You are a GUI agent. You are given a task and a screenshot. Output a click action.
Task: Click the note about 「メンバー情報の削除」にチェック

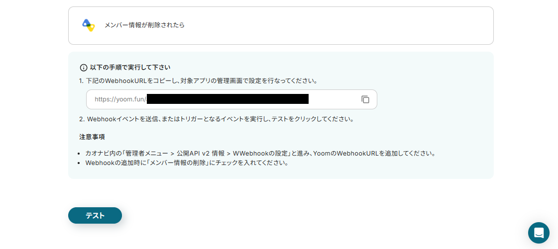coord(187,164)
